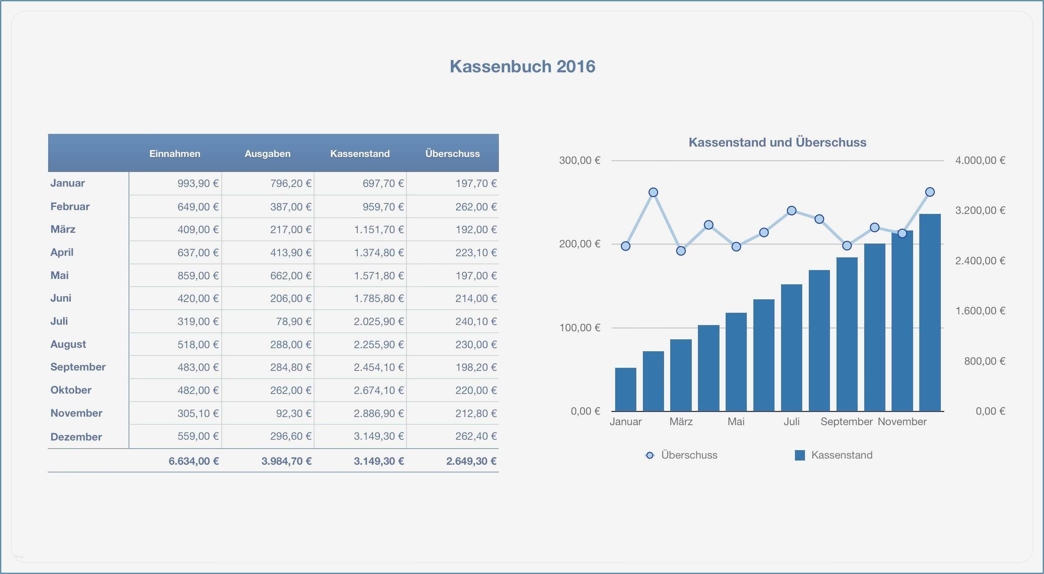
Task: Click the Kassenstand column header
Action: 360,154
